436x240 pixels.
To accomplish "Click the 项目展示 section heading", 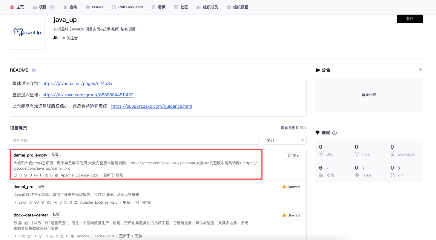I will 19,128.
